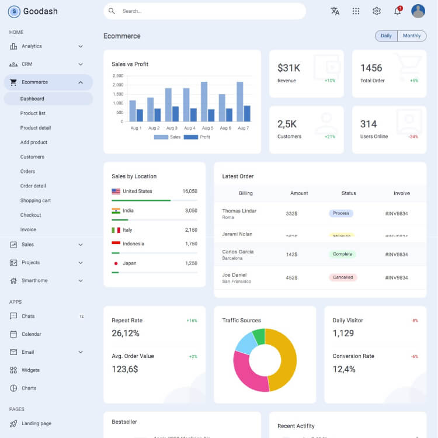The width and height of the screenshot is (438, 438).
Task: Open the notifications bell
Action: pos(398,11)
